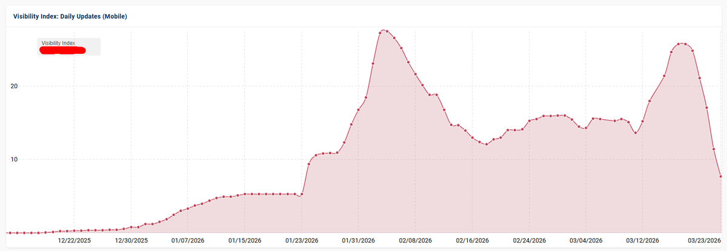Click the x-axis date 02/16/2026
The image size is (727, 251).
click(473, 240)
